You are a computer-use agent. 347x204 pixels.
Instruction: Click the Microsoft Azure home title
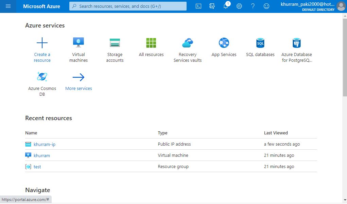(x=41, y=6)
